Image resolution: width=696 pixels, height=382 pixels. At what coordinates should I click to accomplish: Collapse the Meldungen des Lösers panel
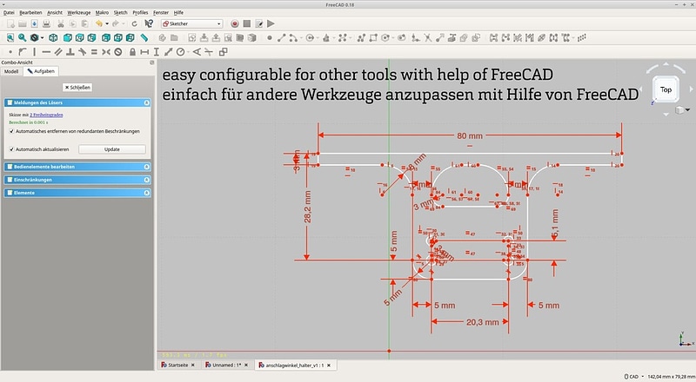[x=146, y=102]
